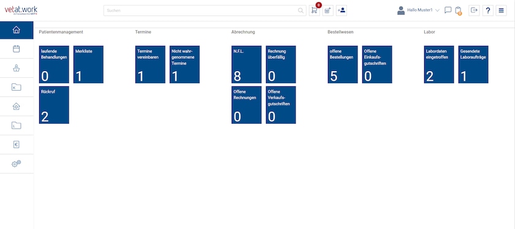515x229 pixels.
Task: Click the euro billing sidebar icon
Action: point(17,145)
